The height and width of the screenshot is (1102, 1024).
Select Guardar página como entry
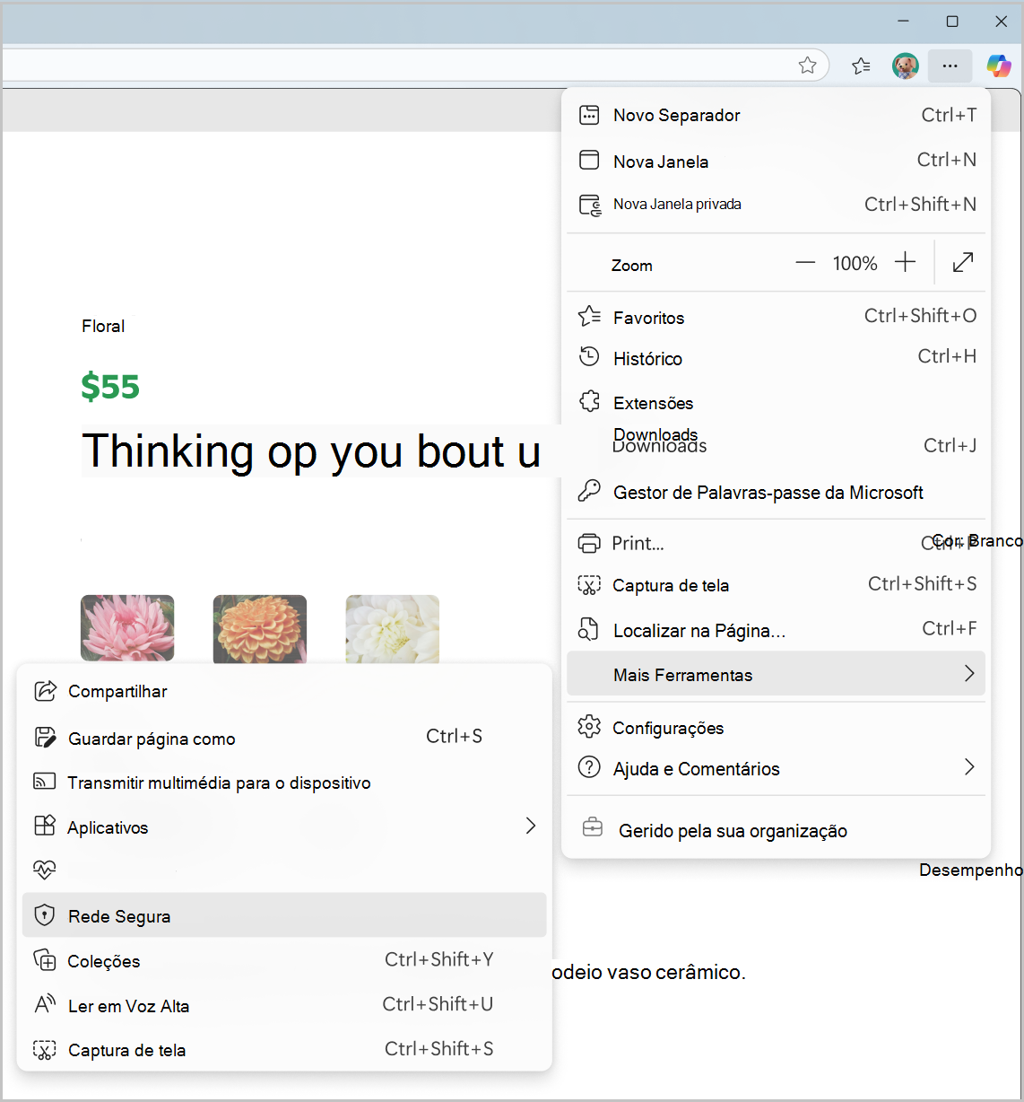click(284, 738)
